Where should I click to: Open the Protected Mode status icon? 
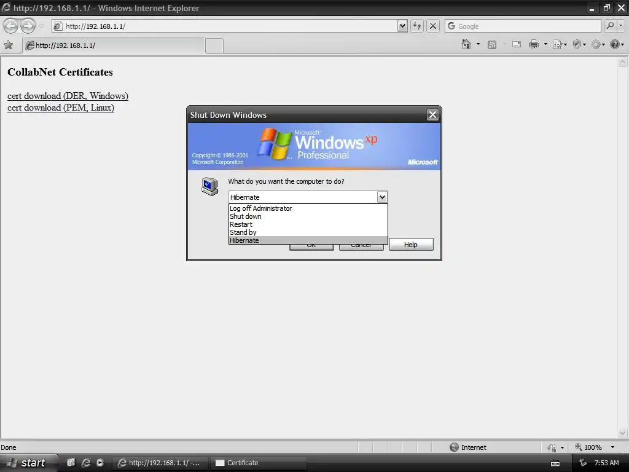(552, 447)
